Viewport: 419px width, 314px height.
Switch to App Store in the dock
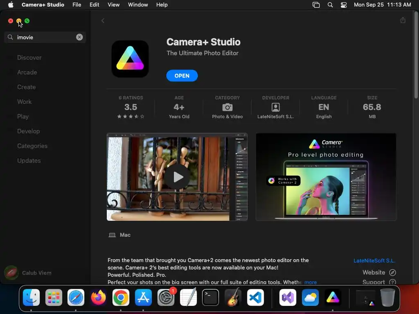click(x=143, y=297)
